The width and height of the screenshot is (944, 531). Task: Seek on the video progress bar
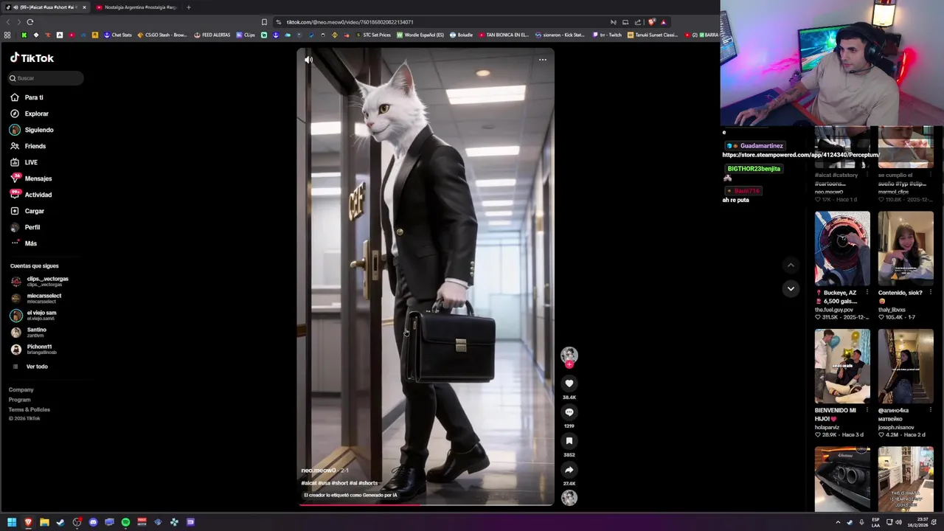click(426, 505)
